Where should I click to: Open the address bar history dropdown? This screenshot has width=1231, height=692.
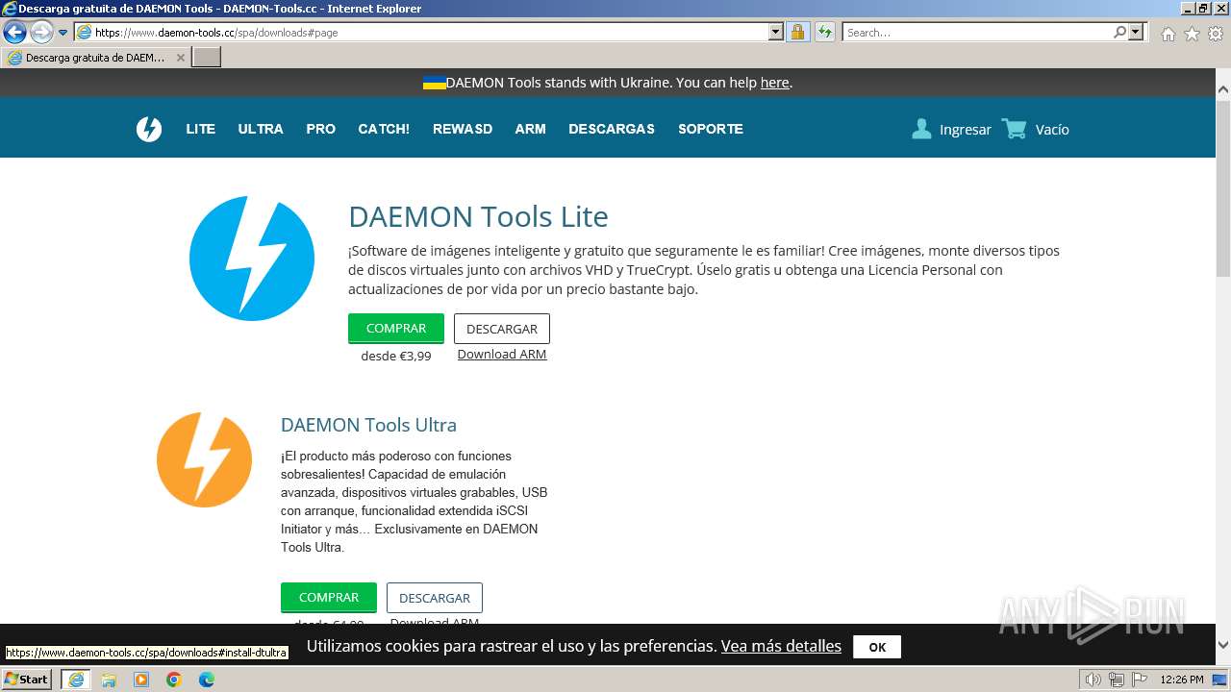tap(776, 32)
